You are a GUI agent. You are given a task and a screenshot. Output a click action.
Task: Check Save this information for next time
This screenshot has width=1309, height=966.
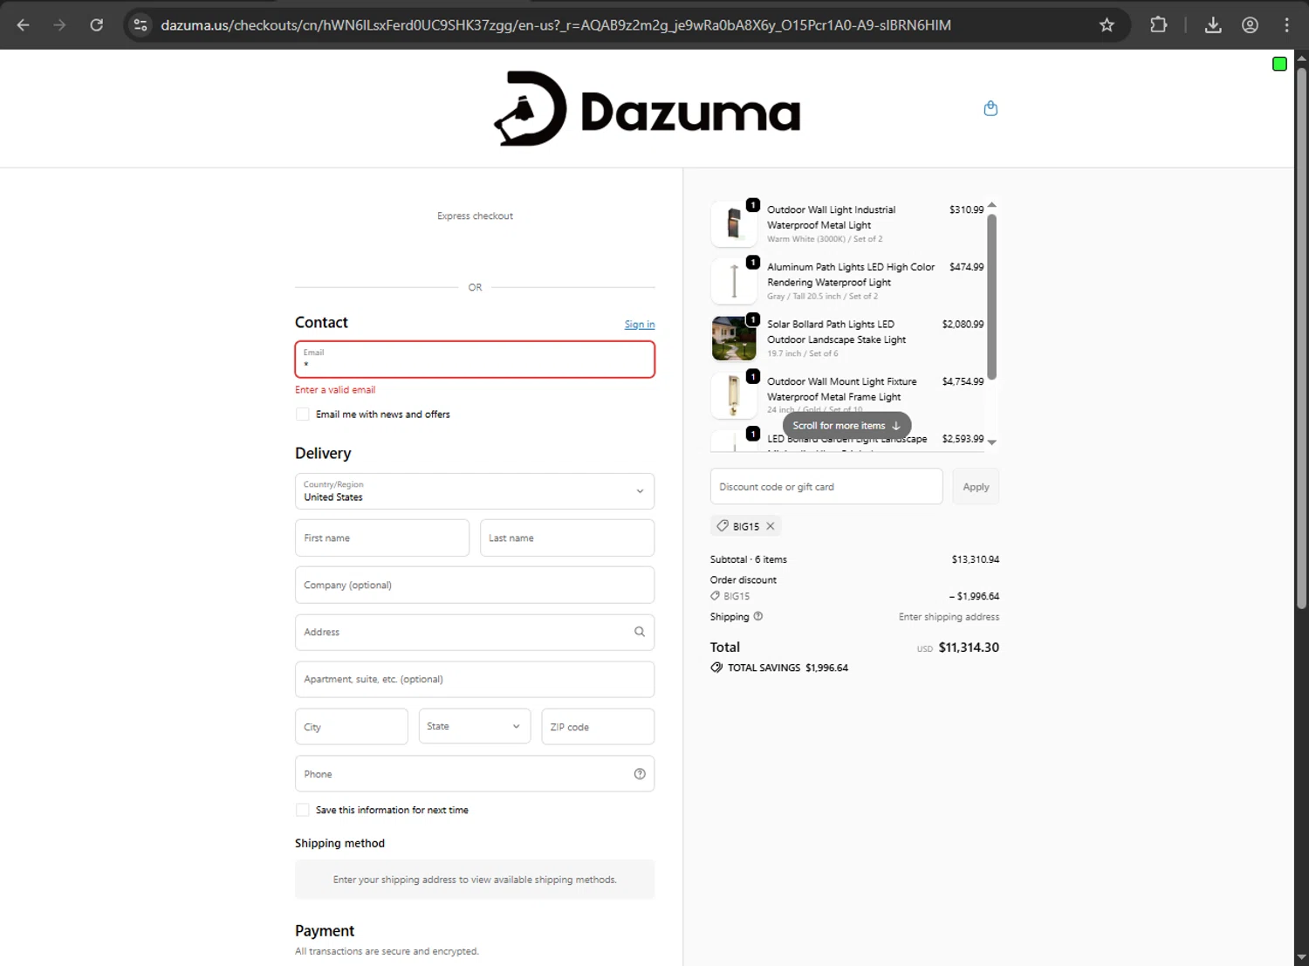(x=302, y=810)
